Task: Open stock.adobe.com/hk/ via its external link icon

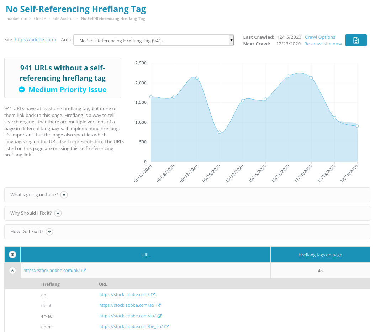Action: [x=84, y=270]
